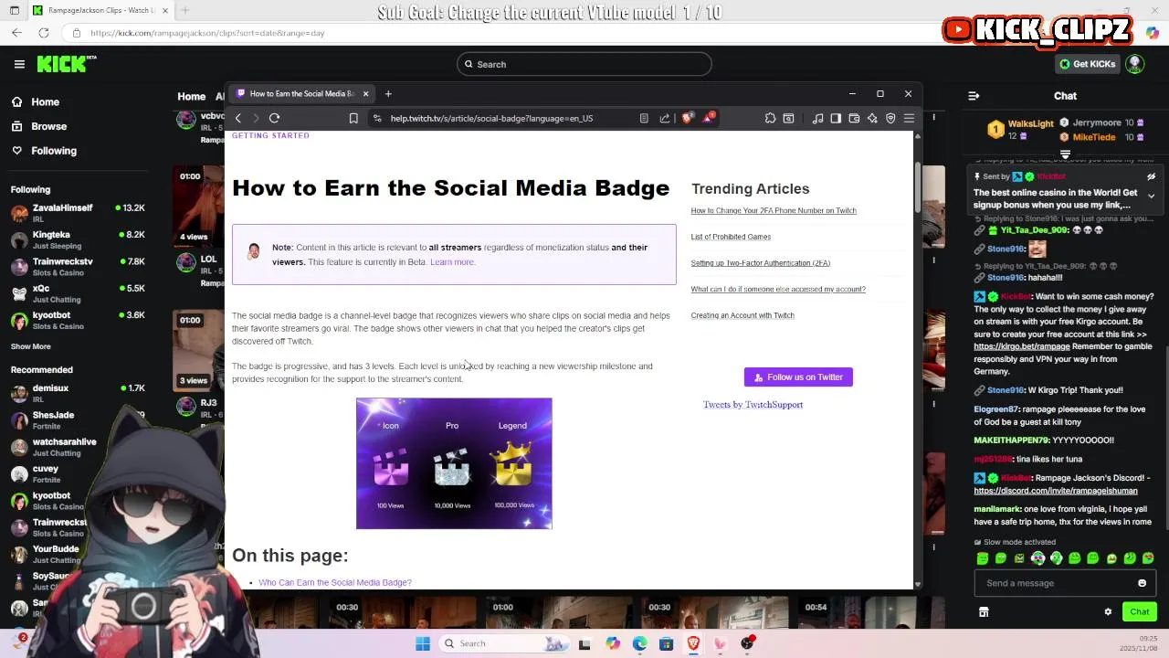Open Brave VPN shield icon
Viewport: 1169px width, 658px height.
[x=890, y=118]
